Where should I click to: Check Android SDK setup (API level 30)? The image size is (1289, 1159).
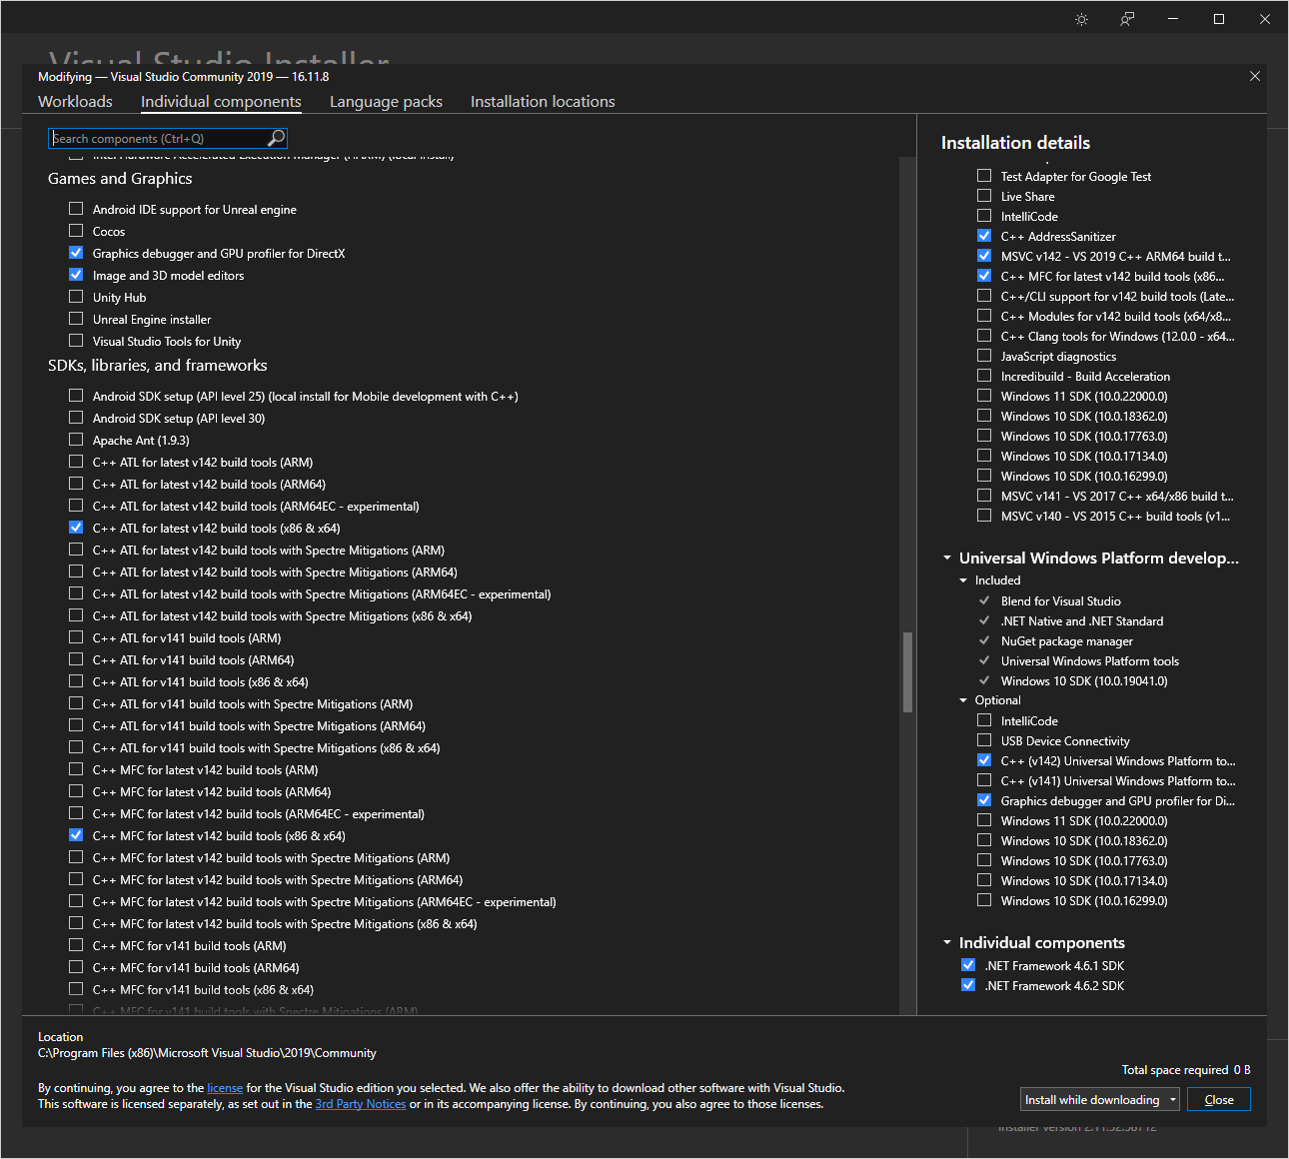(x=76, y=418)
